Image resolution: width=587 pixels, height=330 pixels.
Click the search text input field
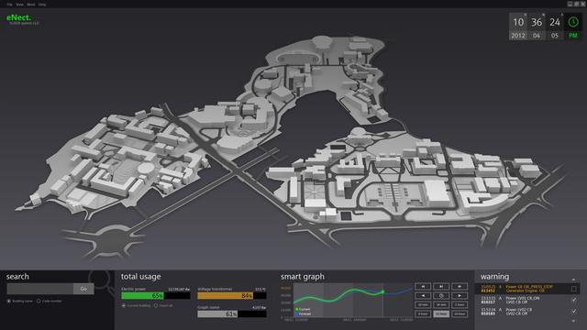(40, 289)
